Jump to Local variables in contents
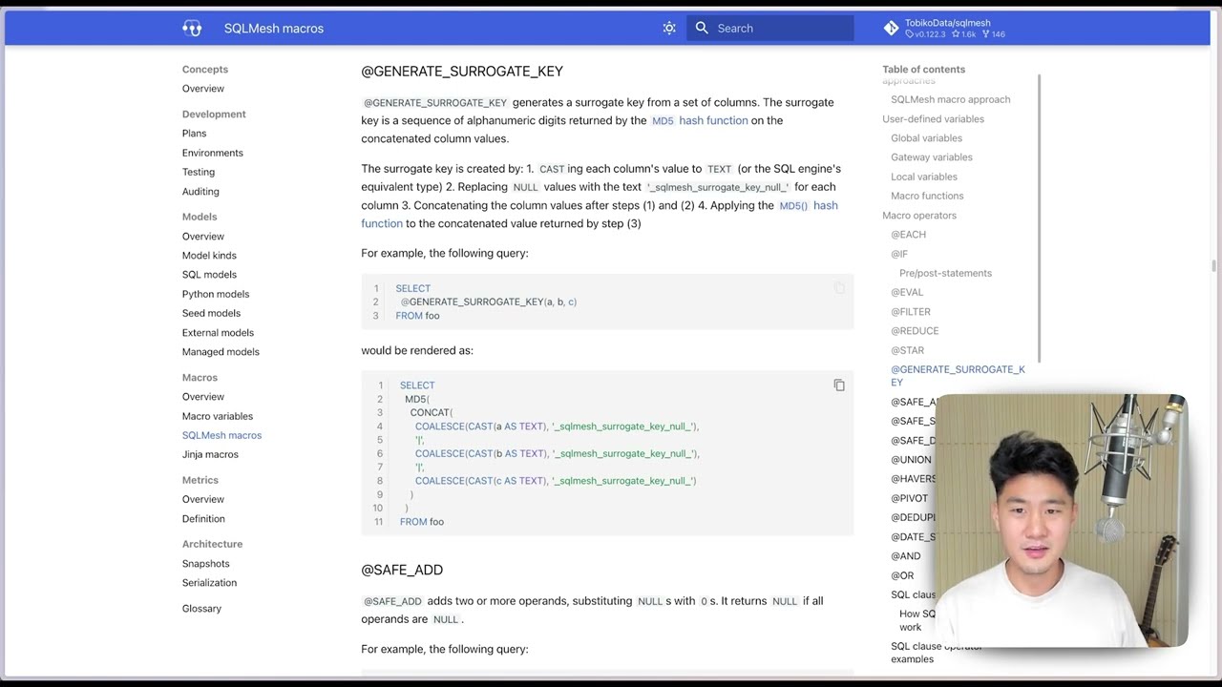The image size is (1222, 687). (x=923, y=177)
